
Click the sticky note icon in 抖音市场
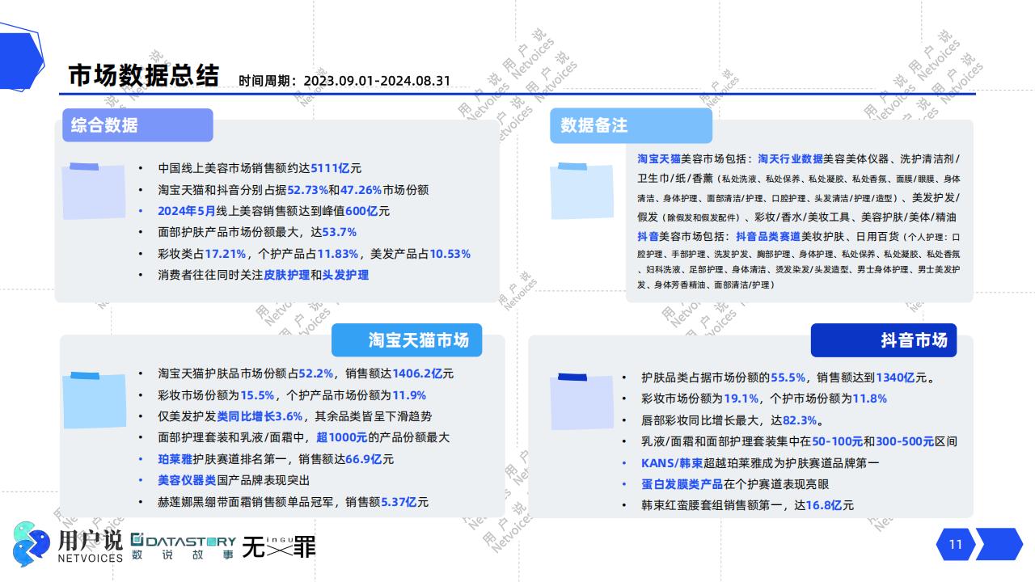pos(581,402)
